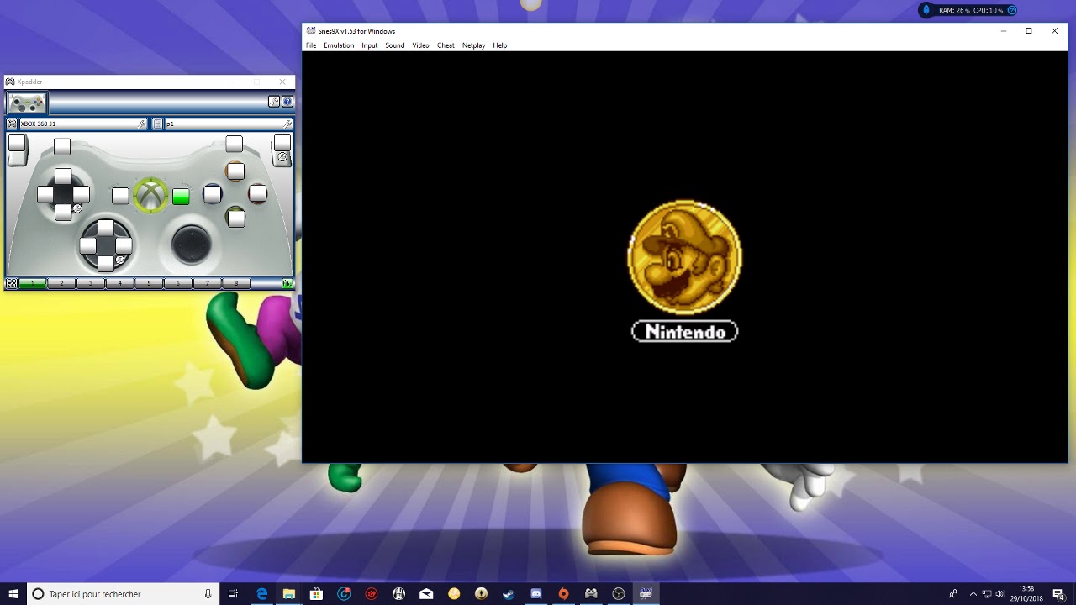
Task: Open Mail app from taskbar
Action: pos(426,594)
